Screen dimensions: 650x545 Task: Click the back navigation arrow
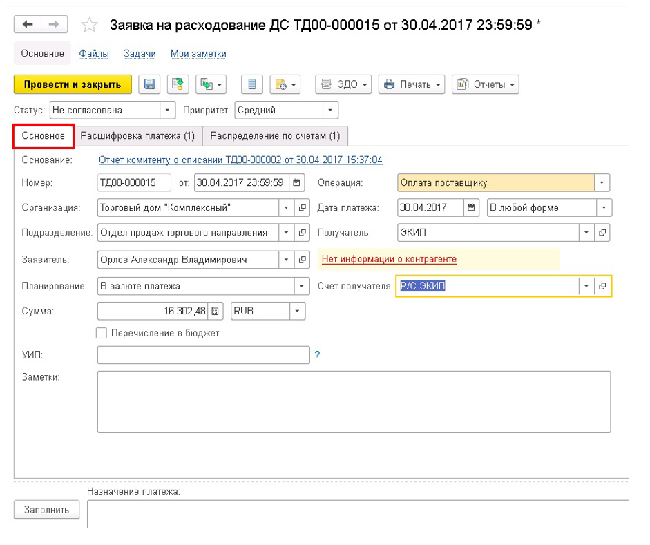(x=28, y=25)
